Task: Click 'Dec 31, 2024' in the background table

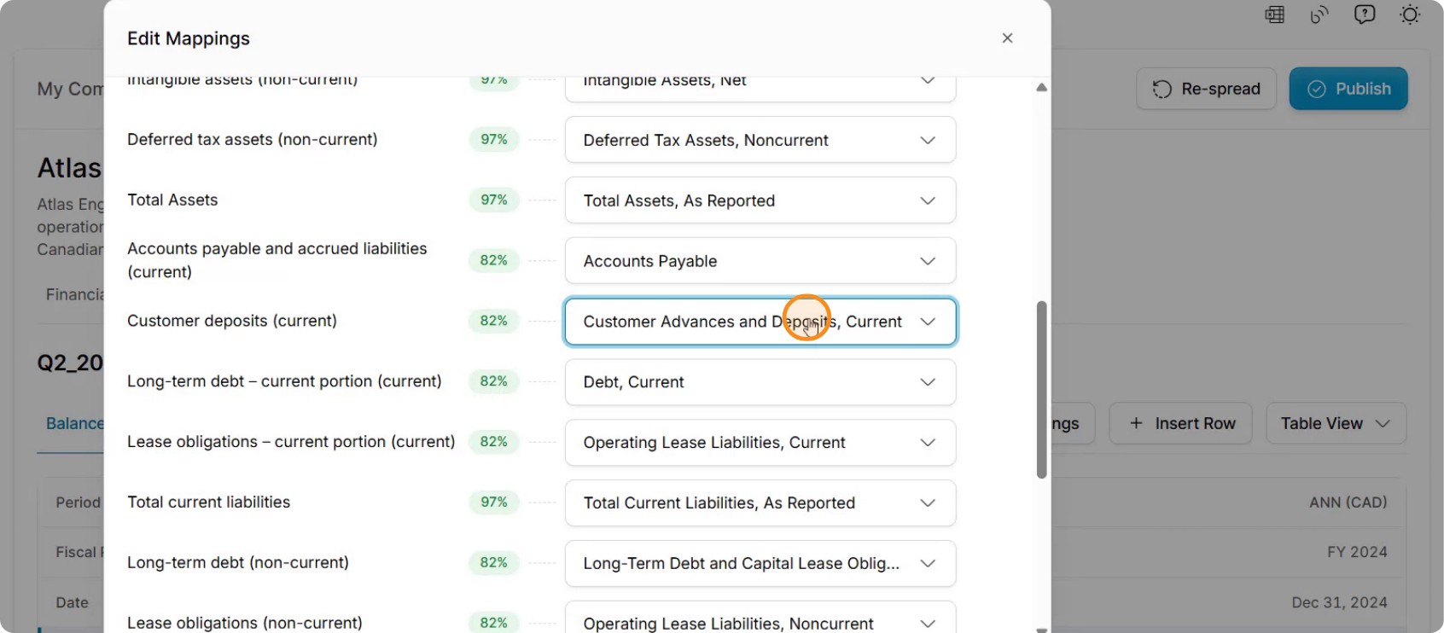Action: click(x=1339, y=602)
